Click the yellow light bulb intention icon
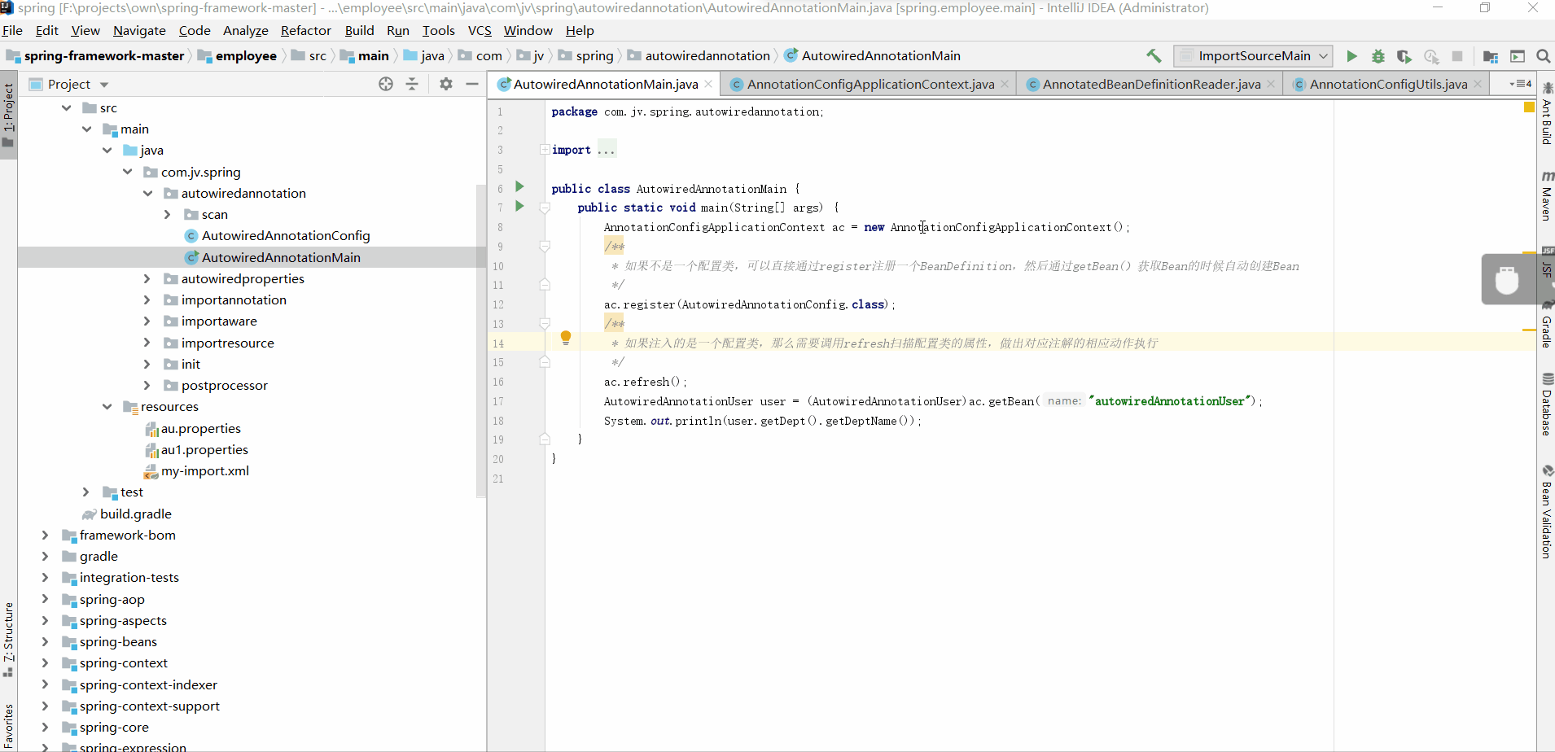1555x752 pixels. (x=566, y=338)
